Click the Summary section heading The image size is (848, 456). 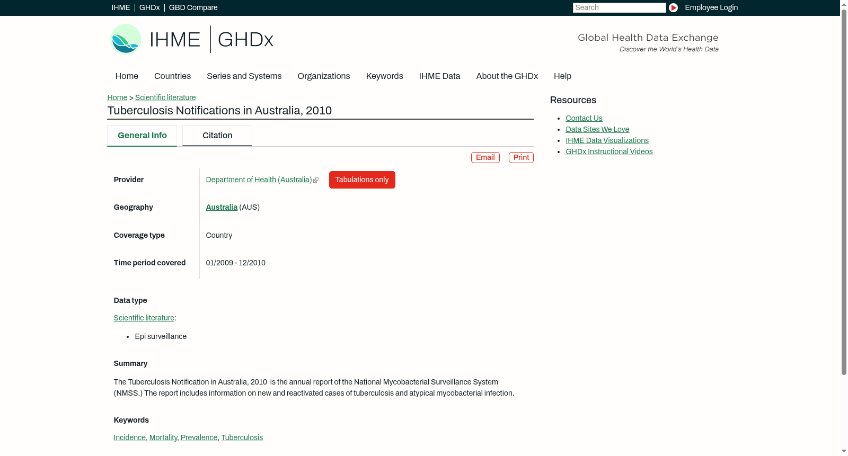pyautogui.click(x=130, y=363)
